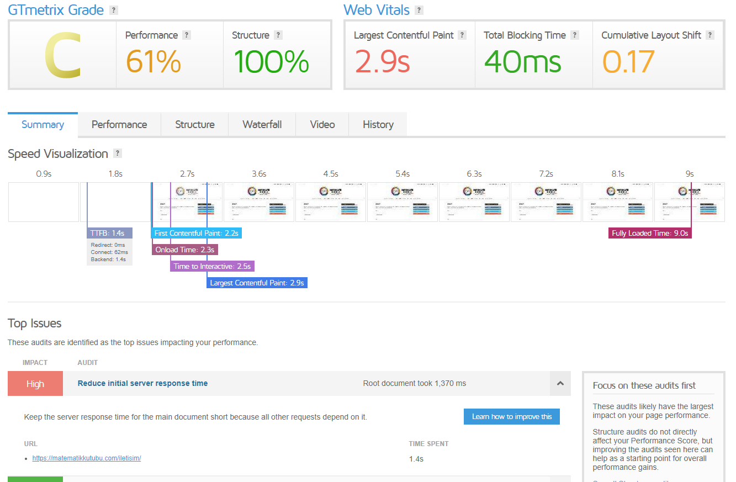Open the Waterfall tab
The image size is (736, 482).
pos(262,124)
